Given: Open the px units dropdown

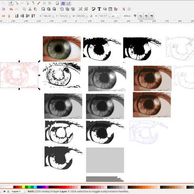Looking at the screenshot, I should click(x=115, y=16).
